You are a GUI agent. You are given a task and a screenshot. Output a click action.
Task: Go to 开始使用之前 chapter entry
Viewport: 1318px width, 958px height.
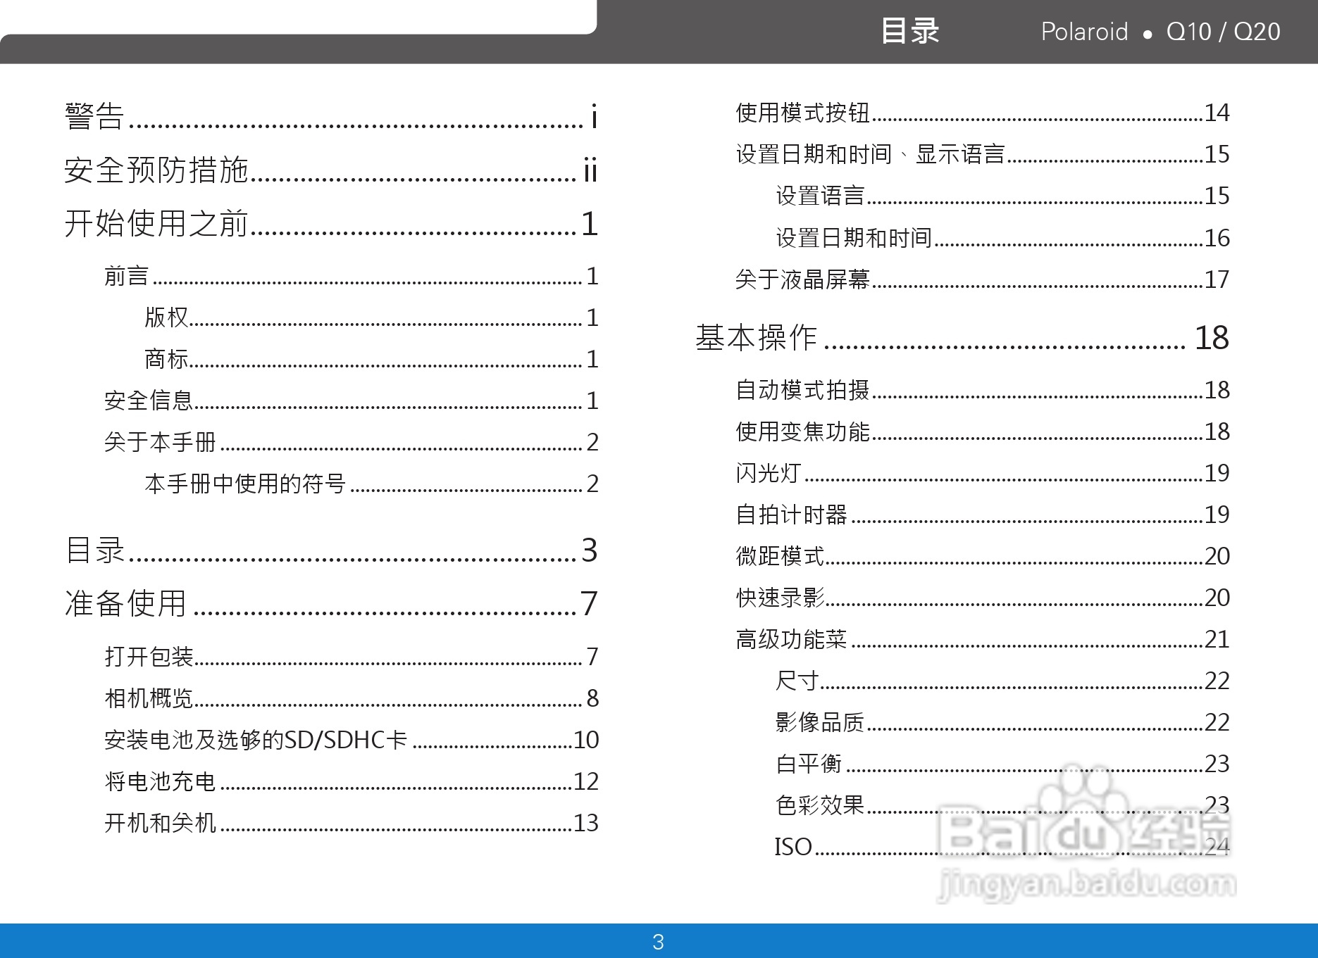tap(331, 223)
